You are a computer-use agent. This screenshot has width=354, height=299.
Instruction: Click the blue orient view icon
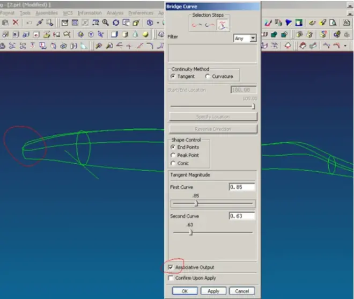[x=150, y=23]
